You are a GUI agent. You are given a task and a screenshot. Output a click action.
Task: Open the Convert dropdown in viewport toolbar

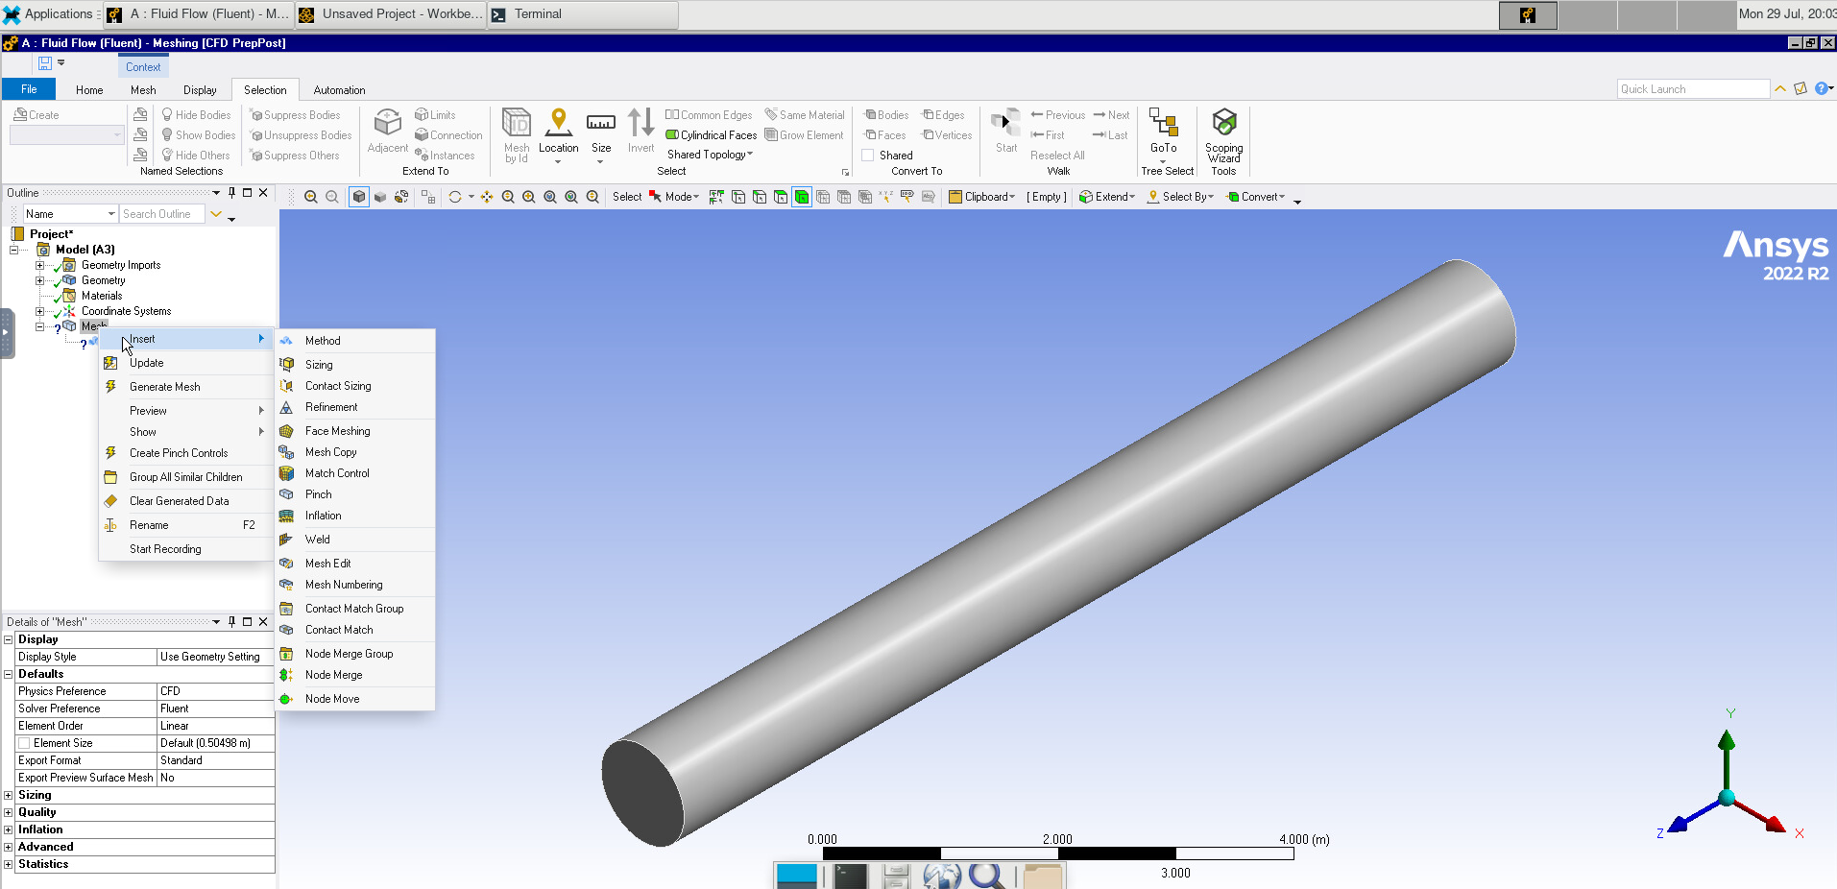[1256, 197]
